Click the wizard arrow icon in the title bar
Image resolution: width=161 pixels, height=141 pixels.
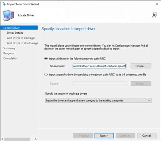click(x=4, y=4)
